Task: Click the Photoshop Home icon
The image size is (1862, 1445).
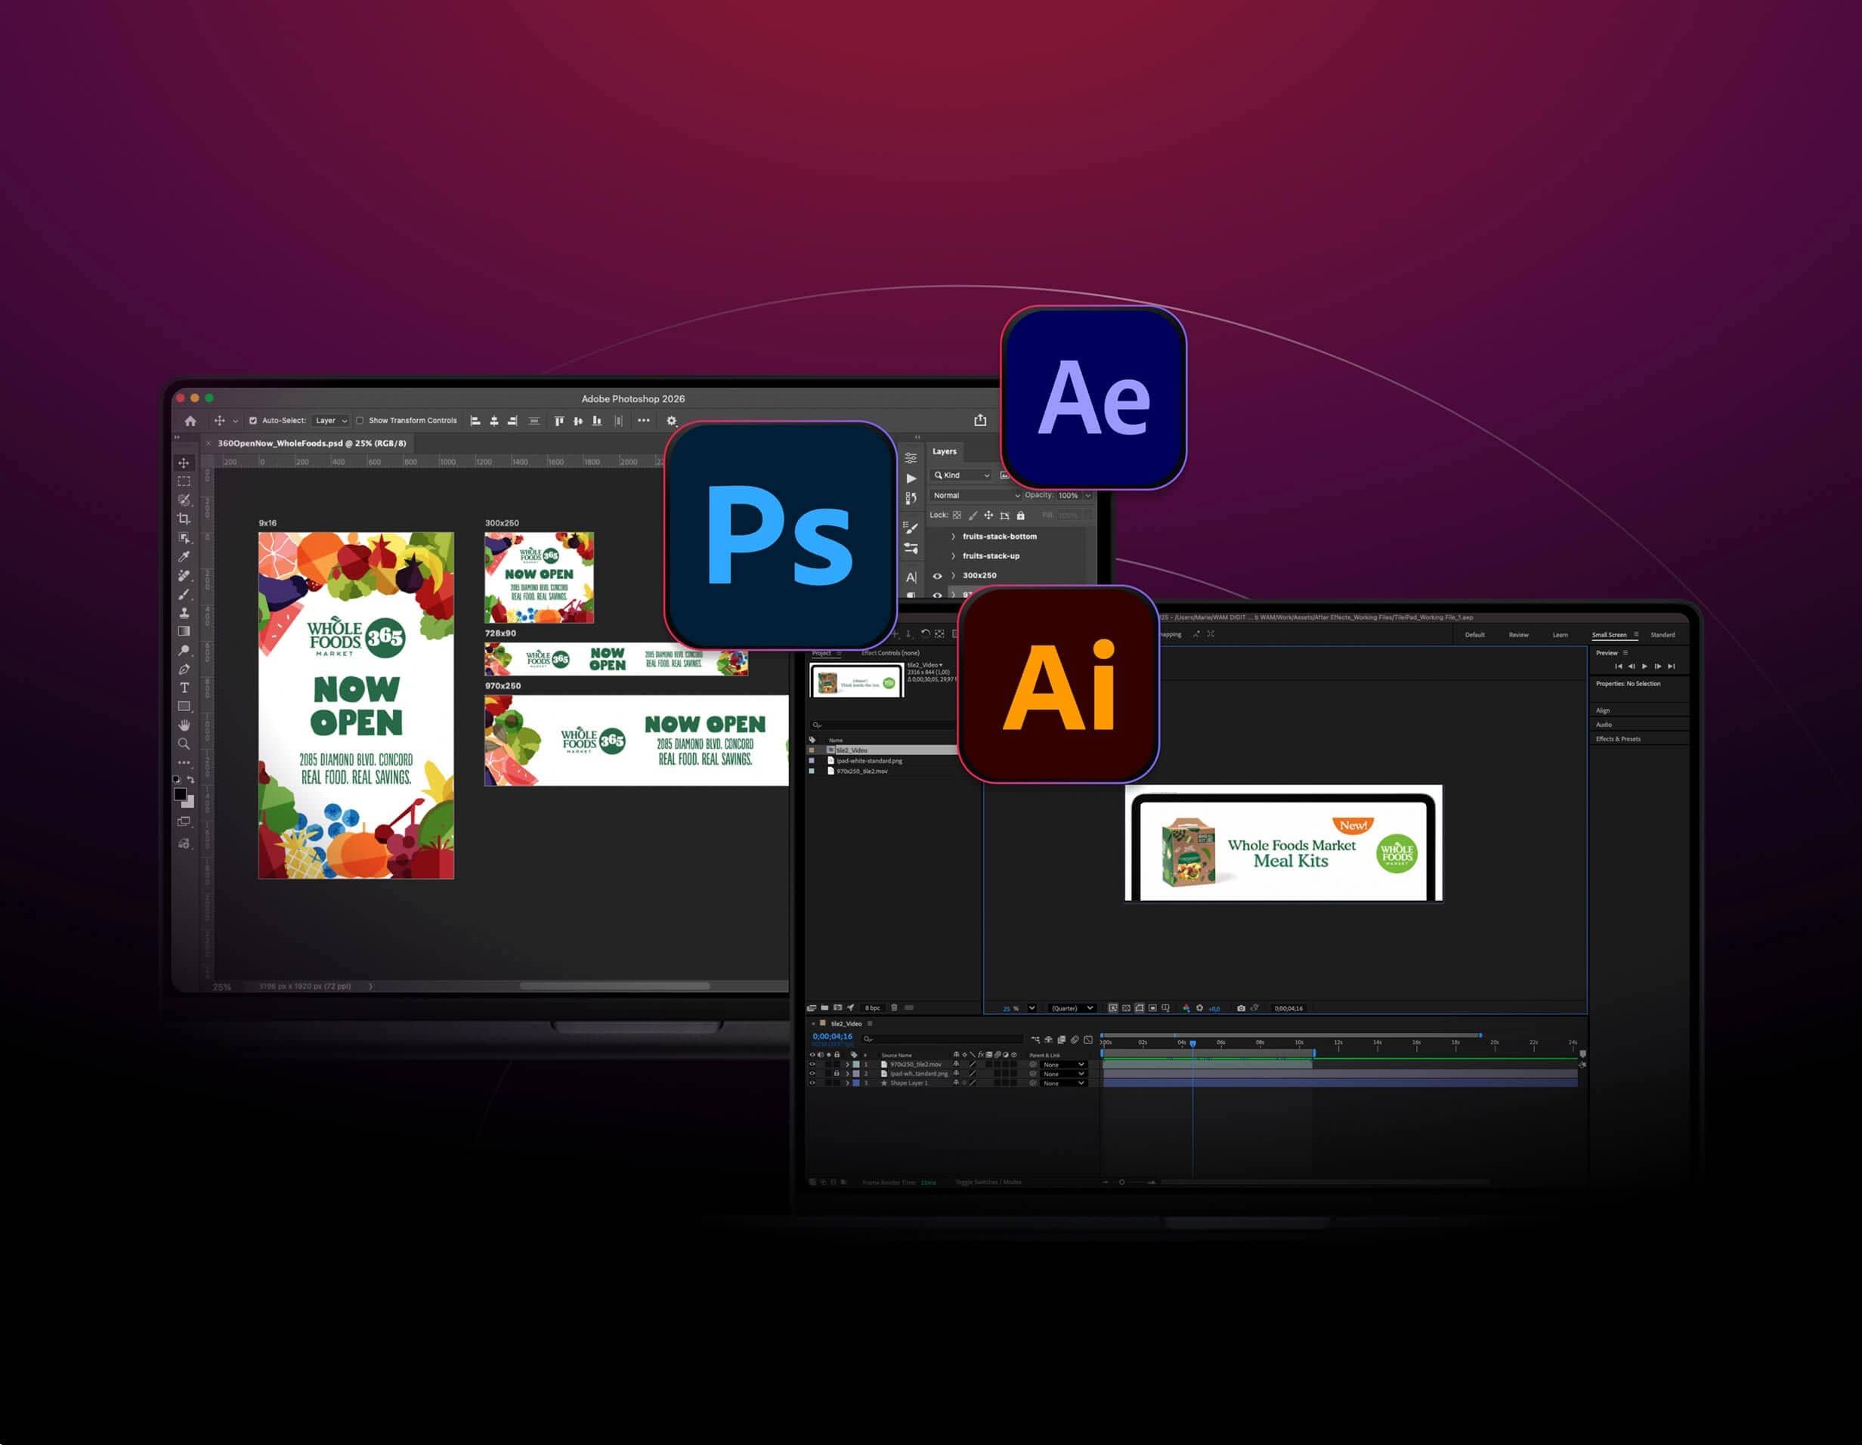Action: pos(190,421)
